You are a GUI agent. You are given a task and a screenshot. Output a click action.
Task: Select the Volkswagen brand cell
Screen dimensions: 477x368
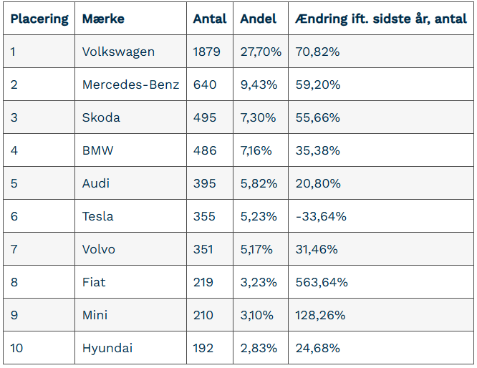(x=118, y=52)
